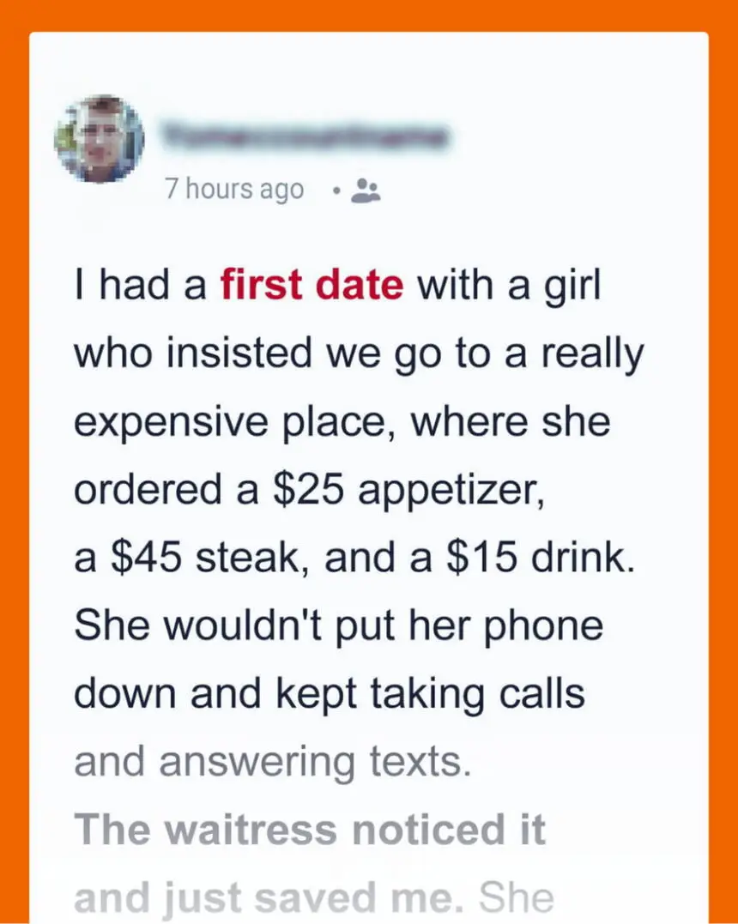The width and height of the screenshot is (738, 924).
Task: Click the 'who insisted we go' line
Action: click(x=257, y=353)
